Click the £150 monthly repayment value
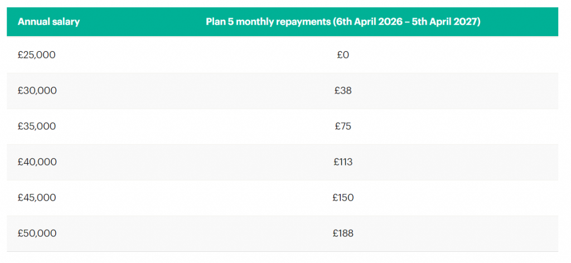This screenshot has width=571, height=263. pyautogui.click(x=343, y=197)
